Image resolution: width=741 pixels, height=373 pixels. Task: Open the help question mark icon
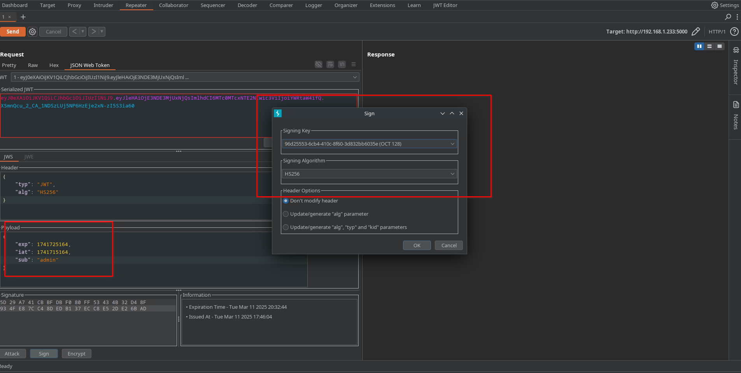(x=734, y=32)
